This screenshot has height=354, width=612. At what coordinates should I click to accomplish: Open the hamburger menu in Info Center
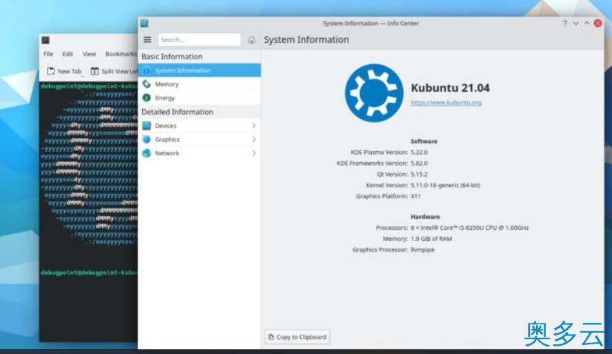pyautogui.click(x=147, y=39)
